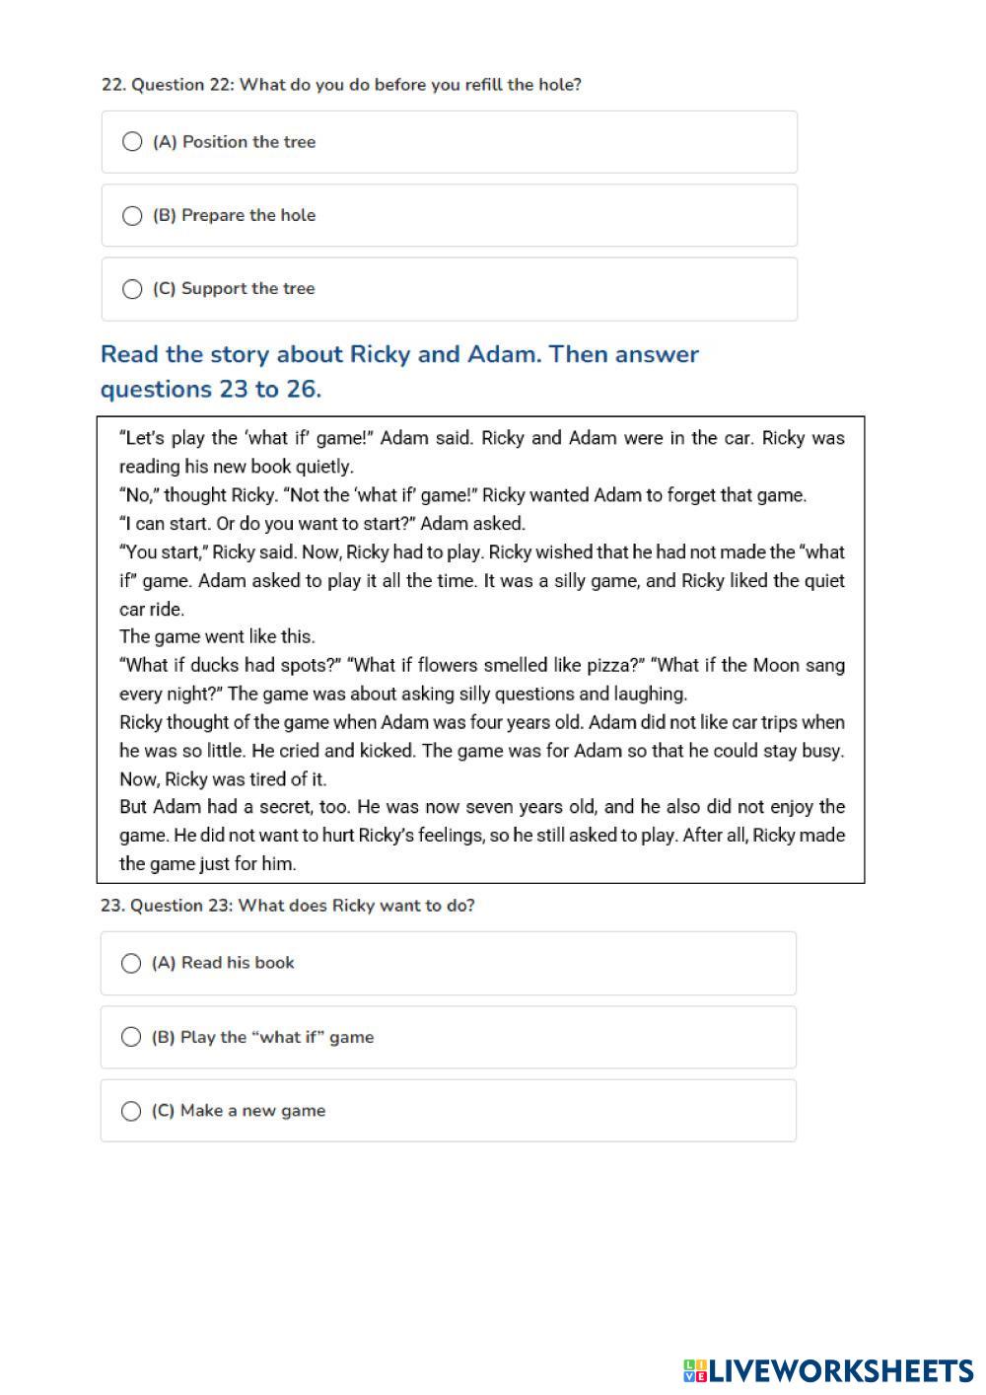This screenshot has width=986, height=1395.
Task: Select radio button for Position the tree
Action: [x=132, y=142]
